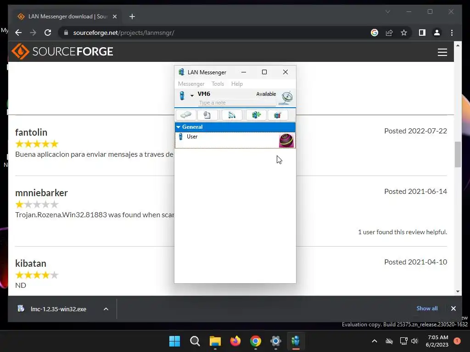The width and height of the screenshot is (470, 352).
Task: Click the Posted 2021-06-14 date
Action: coord(415,191)
